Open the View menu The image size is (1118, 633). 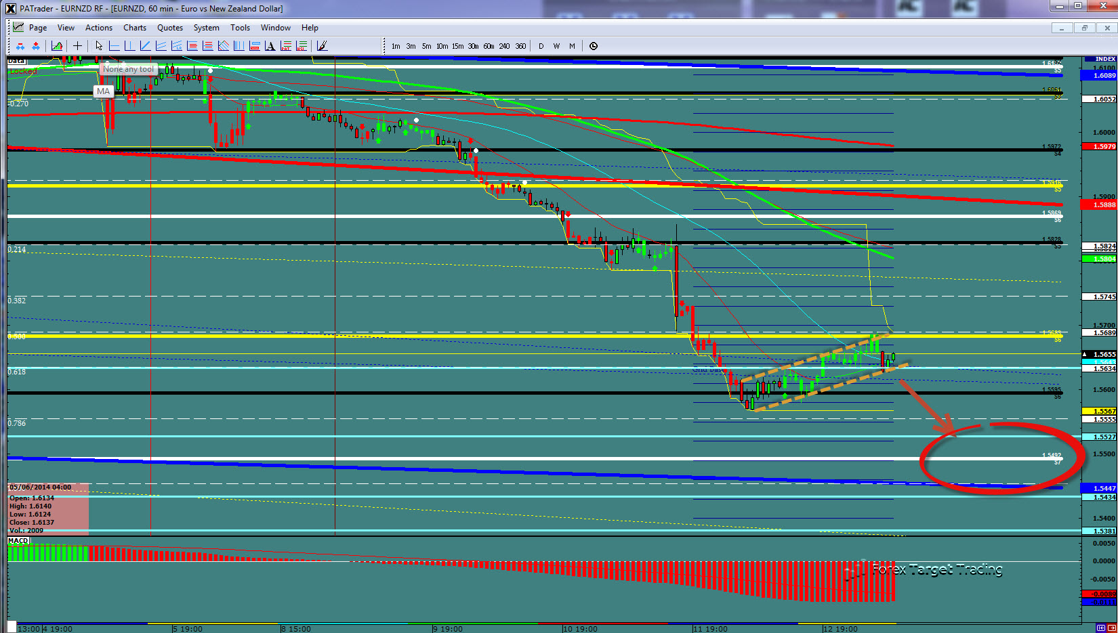(66, 28)
